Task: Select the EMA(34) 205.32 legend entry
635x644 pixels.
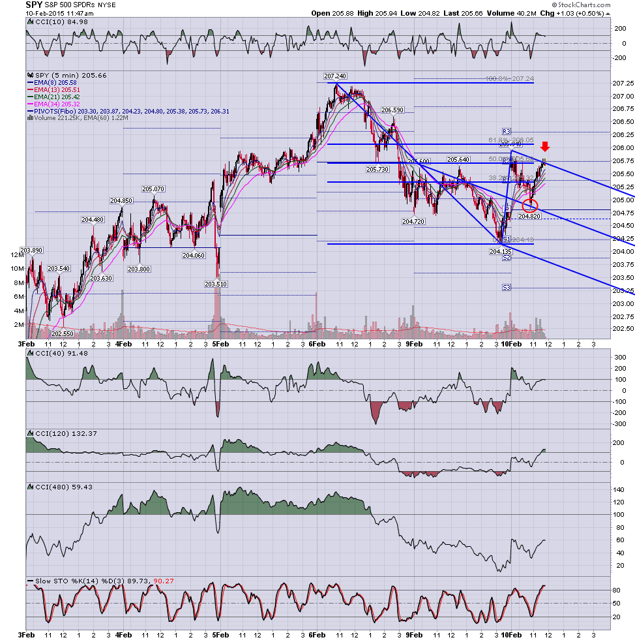Action: 53,104
